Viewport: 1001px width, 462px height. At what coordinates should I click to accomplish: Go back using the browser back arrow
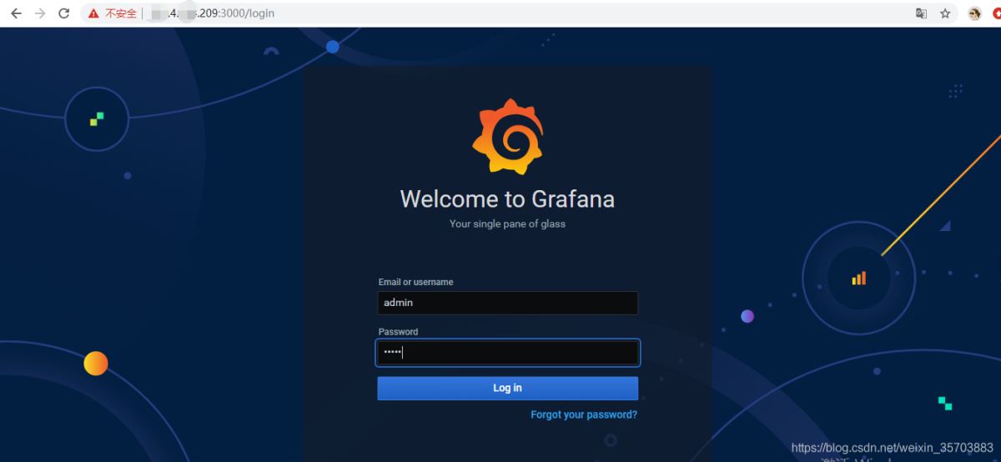[x=16, y=13]
